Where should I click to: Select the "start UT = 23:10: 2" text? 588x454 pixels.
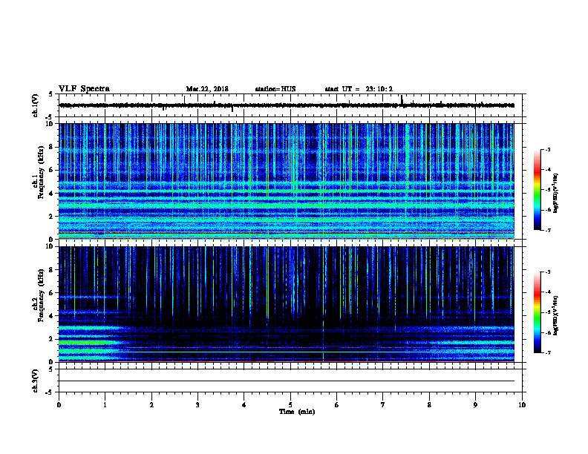tap(359, 89)
